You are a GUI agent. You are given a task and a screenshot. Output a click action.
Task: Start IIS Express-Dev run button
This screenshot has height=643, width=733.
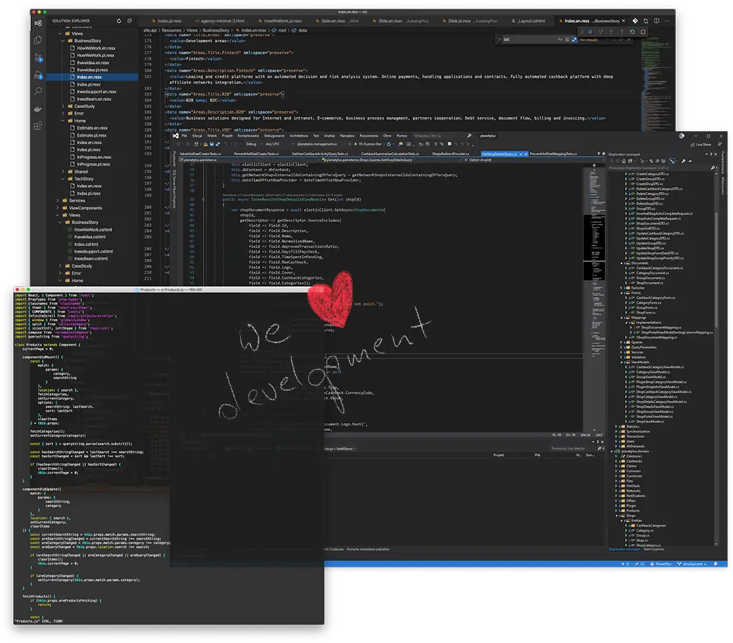point(369,144)
